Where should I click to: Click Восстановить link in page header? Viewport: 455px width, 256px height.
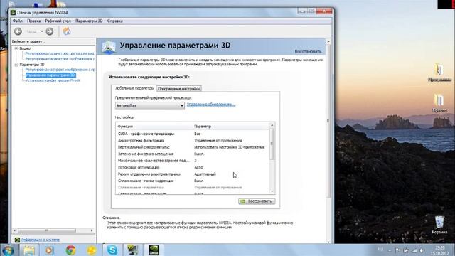[308, 51]
